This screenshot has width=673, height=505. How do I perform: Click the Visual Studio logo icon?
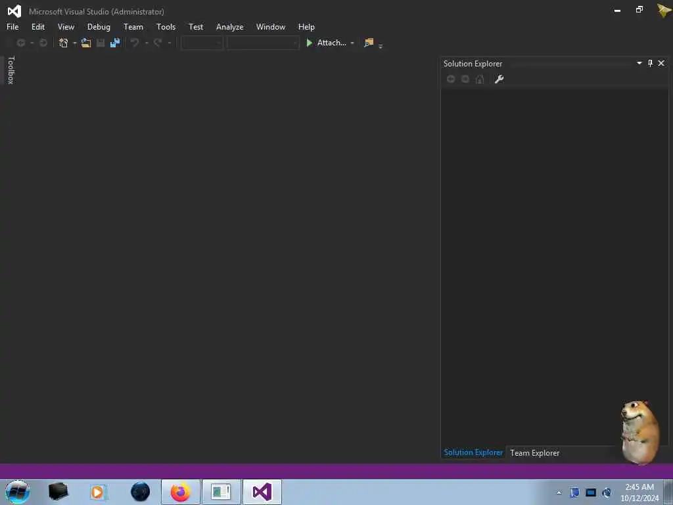(14, 11)
